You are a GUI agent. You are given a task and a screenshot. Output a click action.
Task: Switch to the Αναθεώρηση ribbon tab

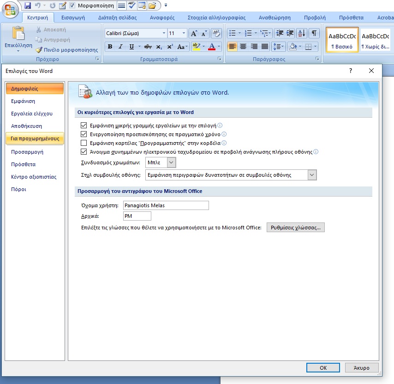275,18
